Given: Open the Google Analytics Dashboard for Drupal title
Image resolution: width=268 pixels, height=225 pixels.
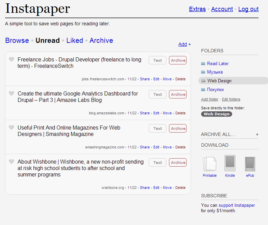Looking at the screenshot, I should (x=78, y=97).
